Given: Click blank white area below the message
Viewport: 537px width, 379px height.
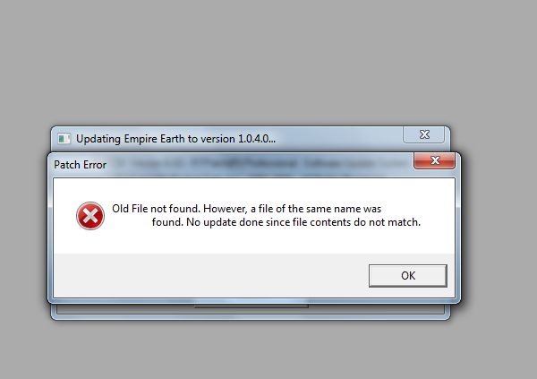Looking at the screenshot, I should pos(254,242).
